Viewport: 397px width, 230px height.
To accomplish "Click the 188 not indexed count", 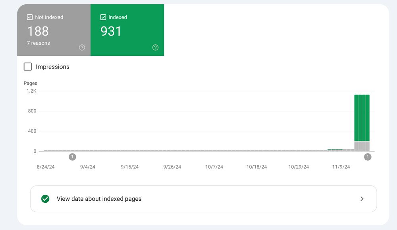I will click(x=38, y=31).
